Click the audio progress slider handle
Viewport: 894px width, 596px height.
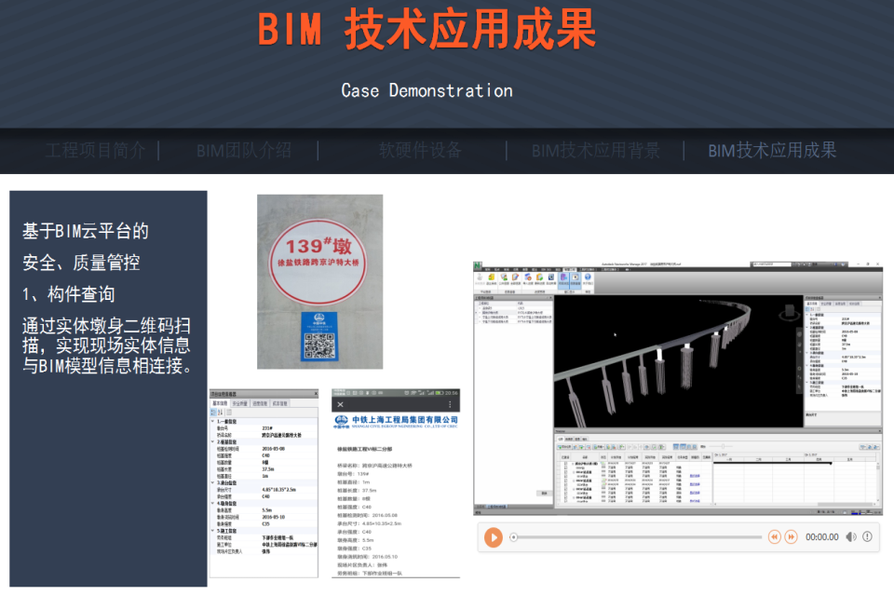[x=513, y=537]
